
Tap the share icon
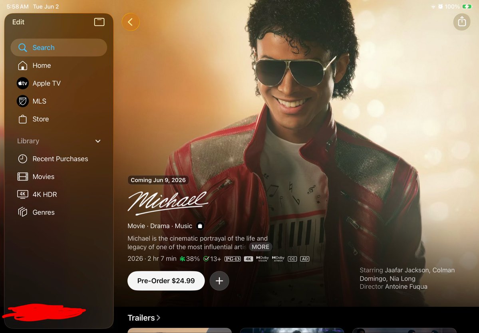(x=461, y=22)
